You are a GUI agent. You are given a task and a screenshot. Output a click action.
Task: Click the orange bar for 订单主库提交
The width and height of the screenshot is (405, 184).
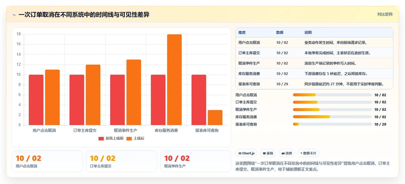point(93,95)
